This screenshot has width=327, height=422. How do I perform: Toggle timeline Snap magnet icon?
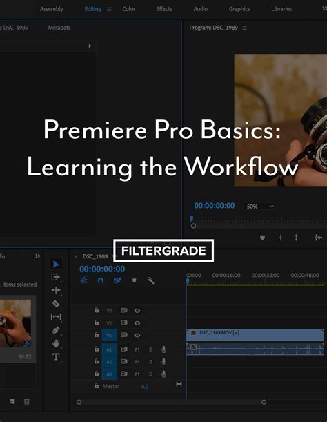coord(101,281)
